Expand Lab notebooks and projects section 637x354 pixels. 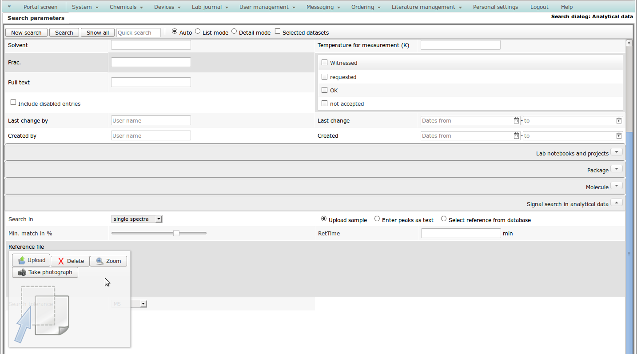pos(616,152)
